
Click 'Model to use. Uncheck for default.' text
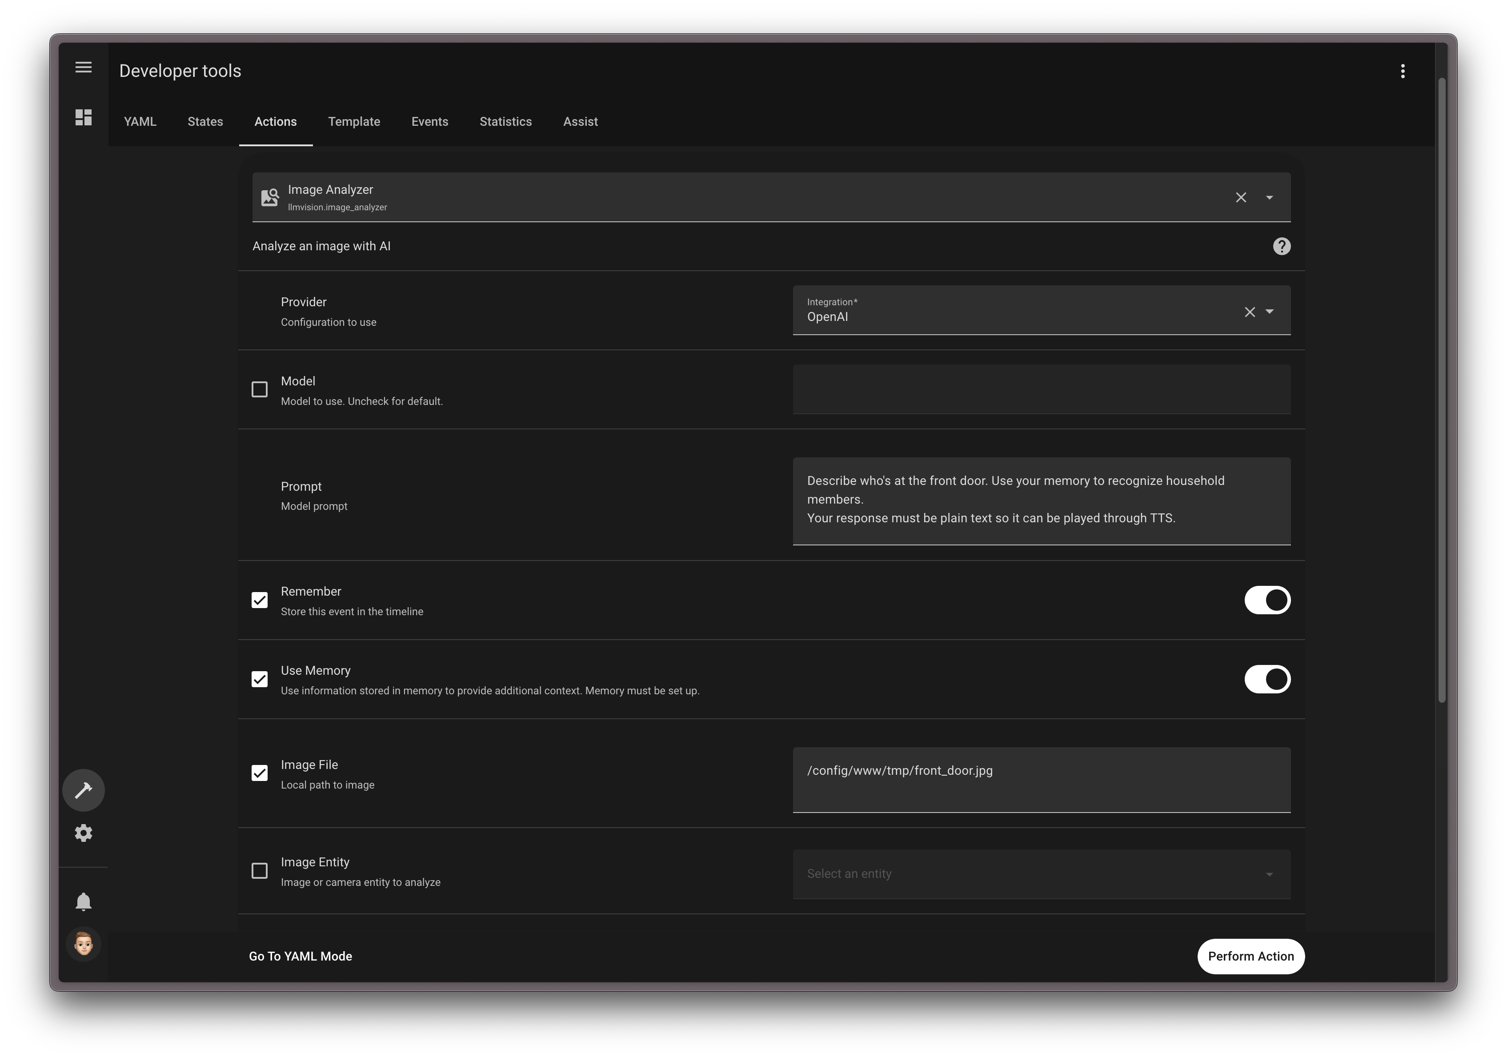coord(362,401)
